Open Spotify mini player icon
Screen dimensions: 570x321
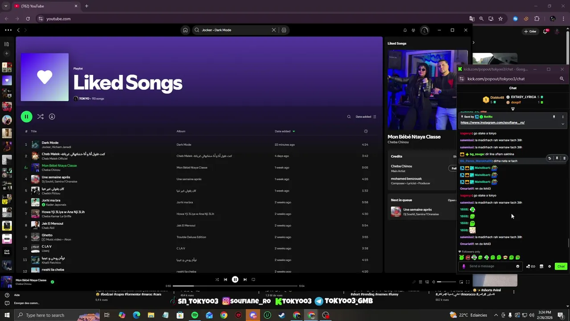click(x=461, y=282)
